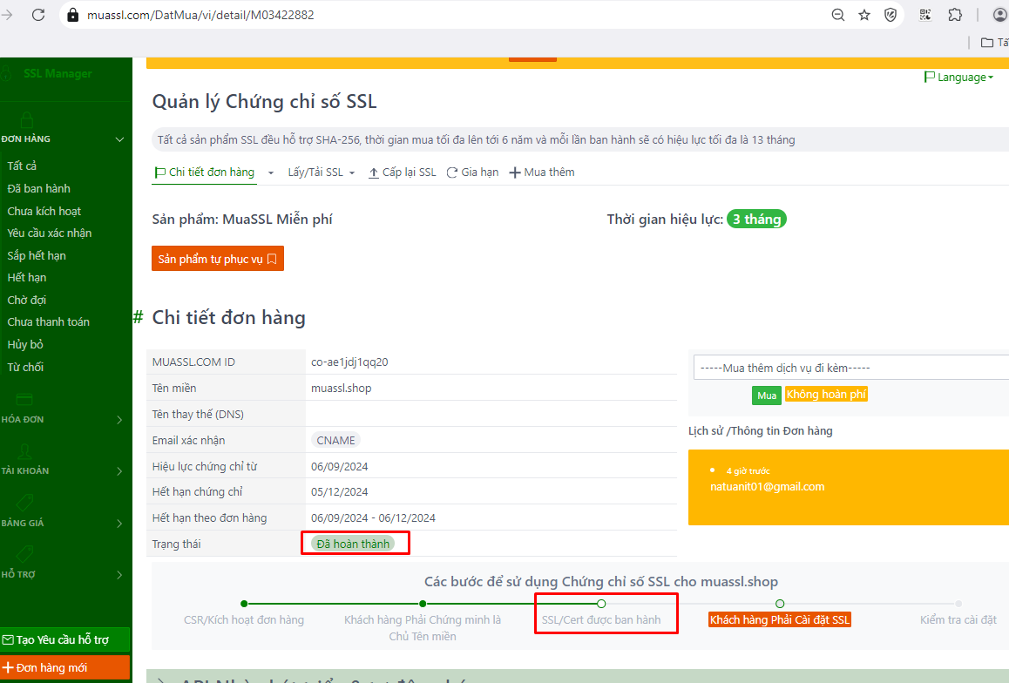
Task: Open Chưa kích hoạt in sidebar
Action: (44, 211)
